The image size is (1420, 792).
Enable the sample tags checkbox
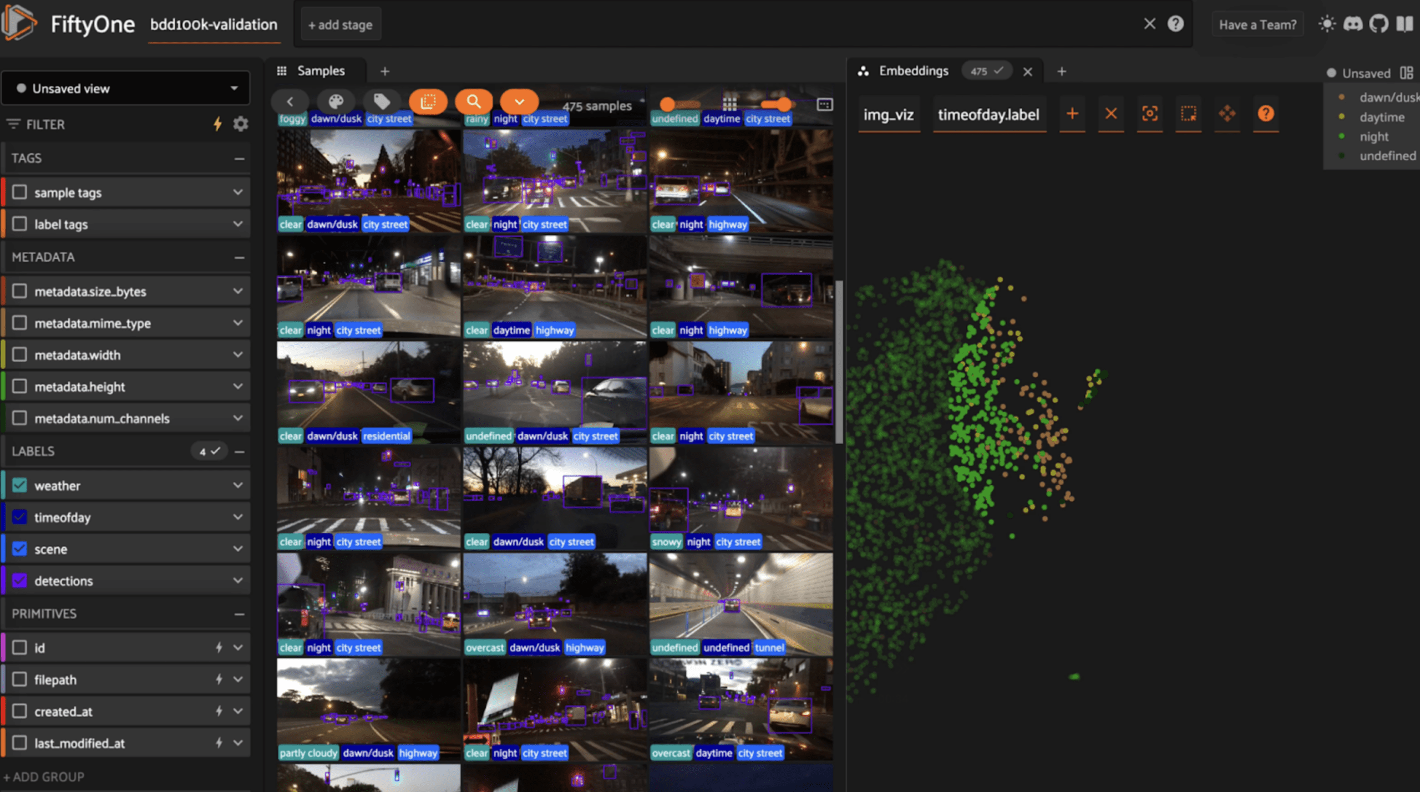click(x=20, y=192)
